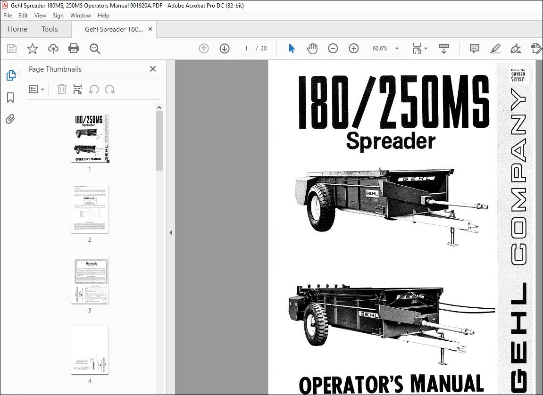Screen dimensions: 543x395
Task: Open the thumbnail Options dropdown
Action: [37, 89]
